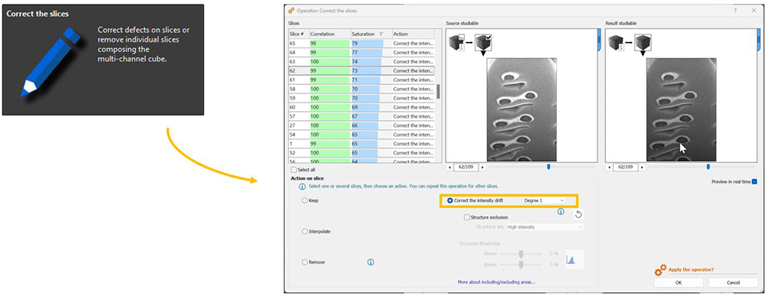Click the 62/109 slice field under Result studiable
Viewport: 767px width, 297px height.
(627, 167)
